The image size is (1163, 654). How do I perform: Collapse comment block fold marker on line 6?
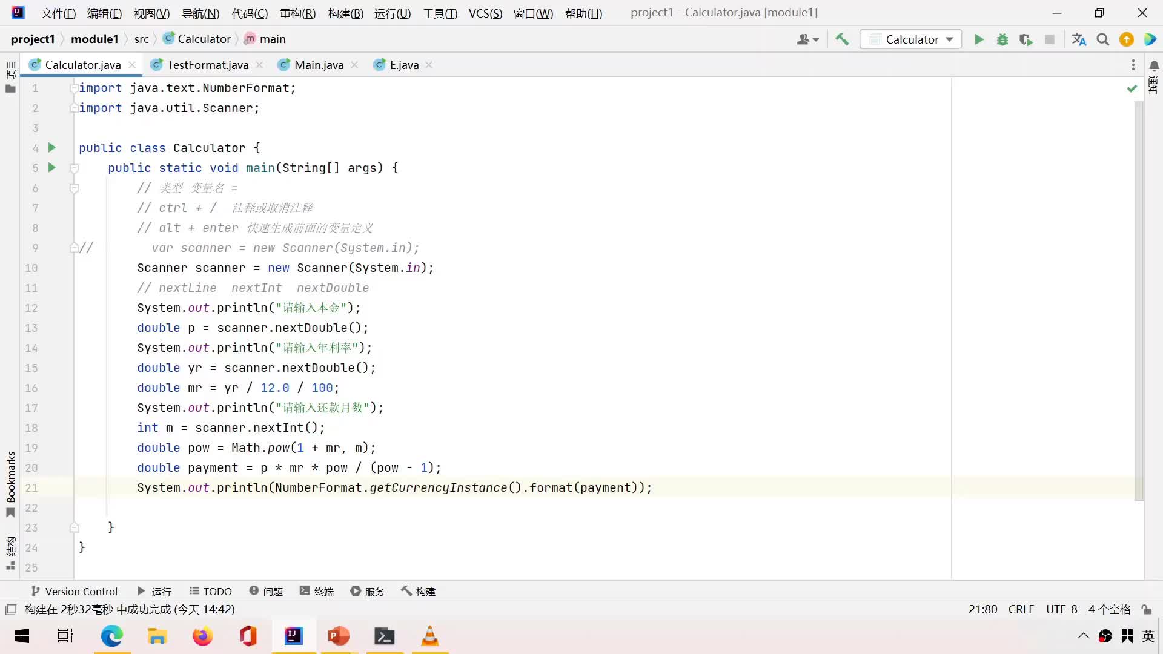[74, 188]
